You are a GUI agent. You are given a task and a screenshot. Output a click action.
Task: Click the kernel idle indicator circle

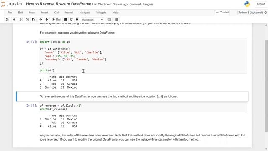click(x=265, y=13)
